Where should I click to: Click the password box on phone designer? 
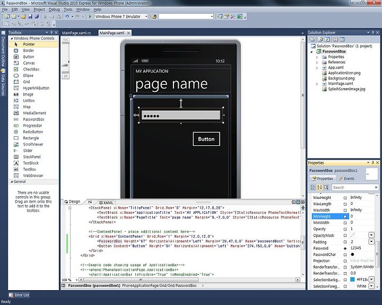click(x=181, y=116)
